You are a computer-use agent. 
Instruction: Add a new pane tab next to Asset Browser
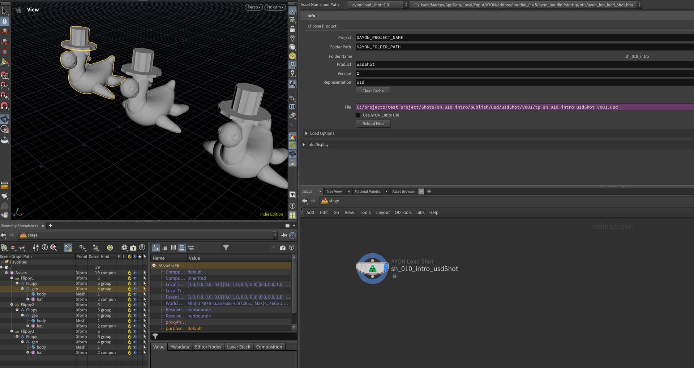[x=429, y=191]
